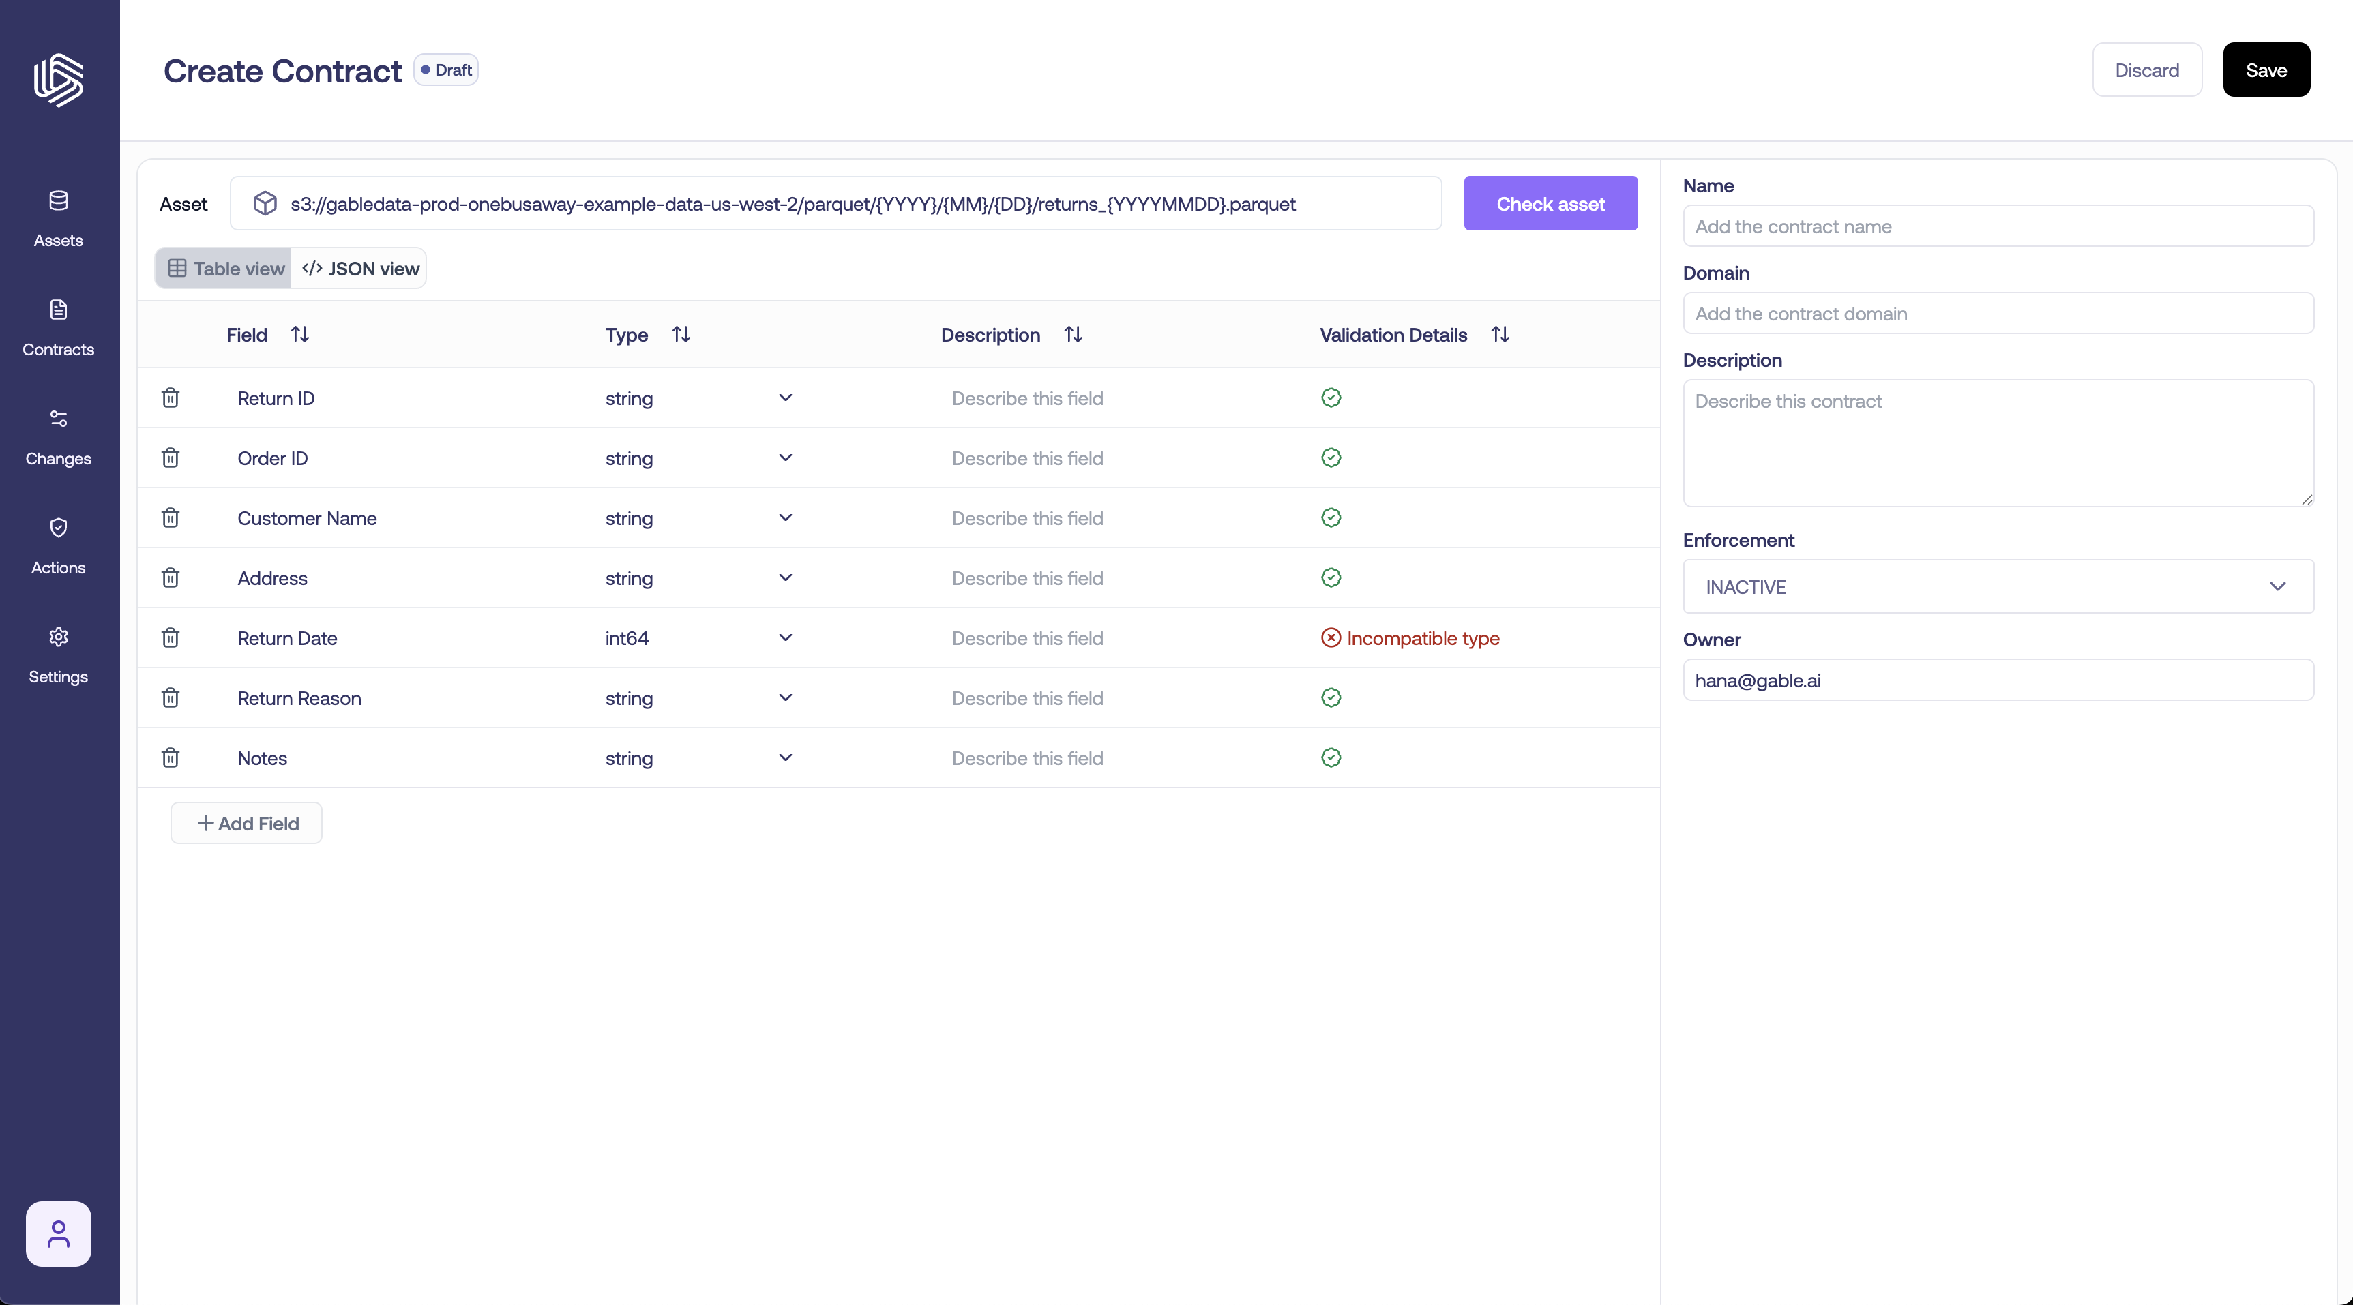Screen dimensions: 2353x1305
Task: Sort by Validation Details column
Action: 1500,334
